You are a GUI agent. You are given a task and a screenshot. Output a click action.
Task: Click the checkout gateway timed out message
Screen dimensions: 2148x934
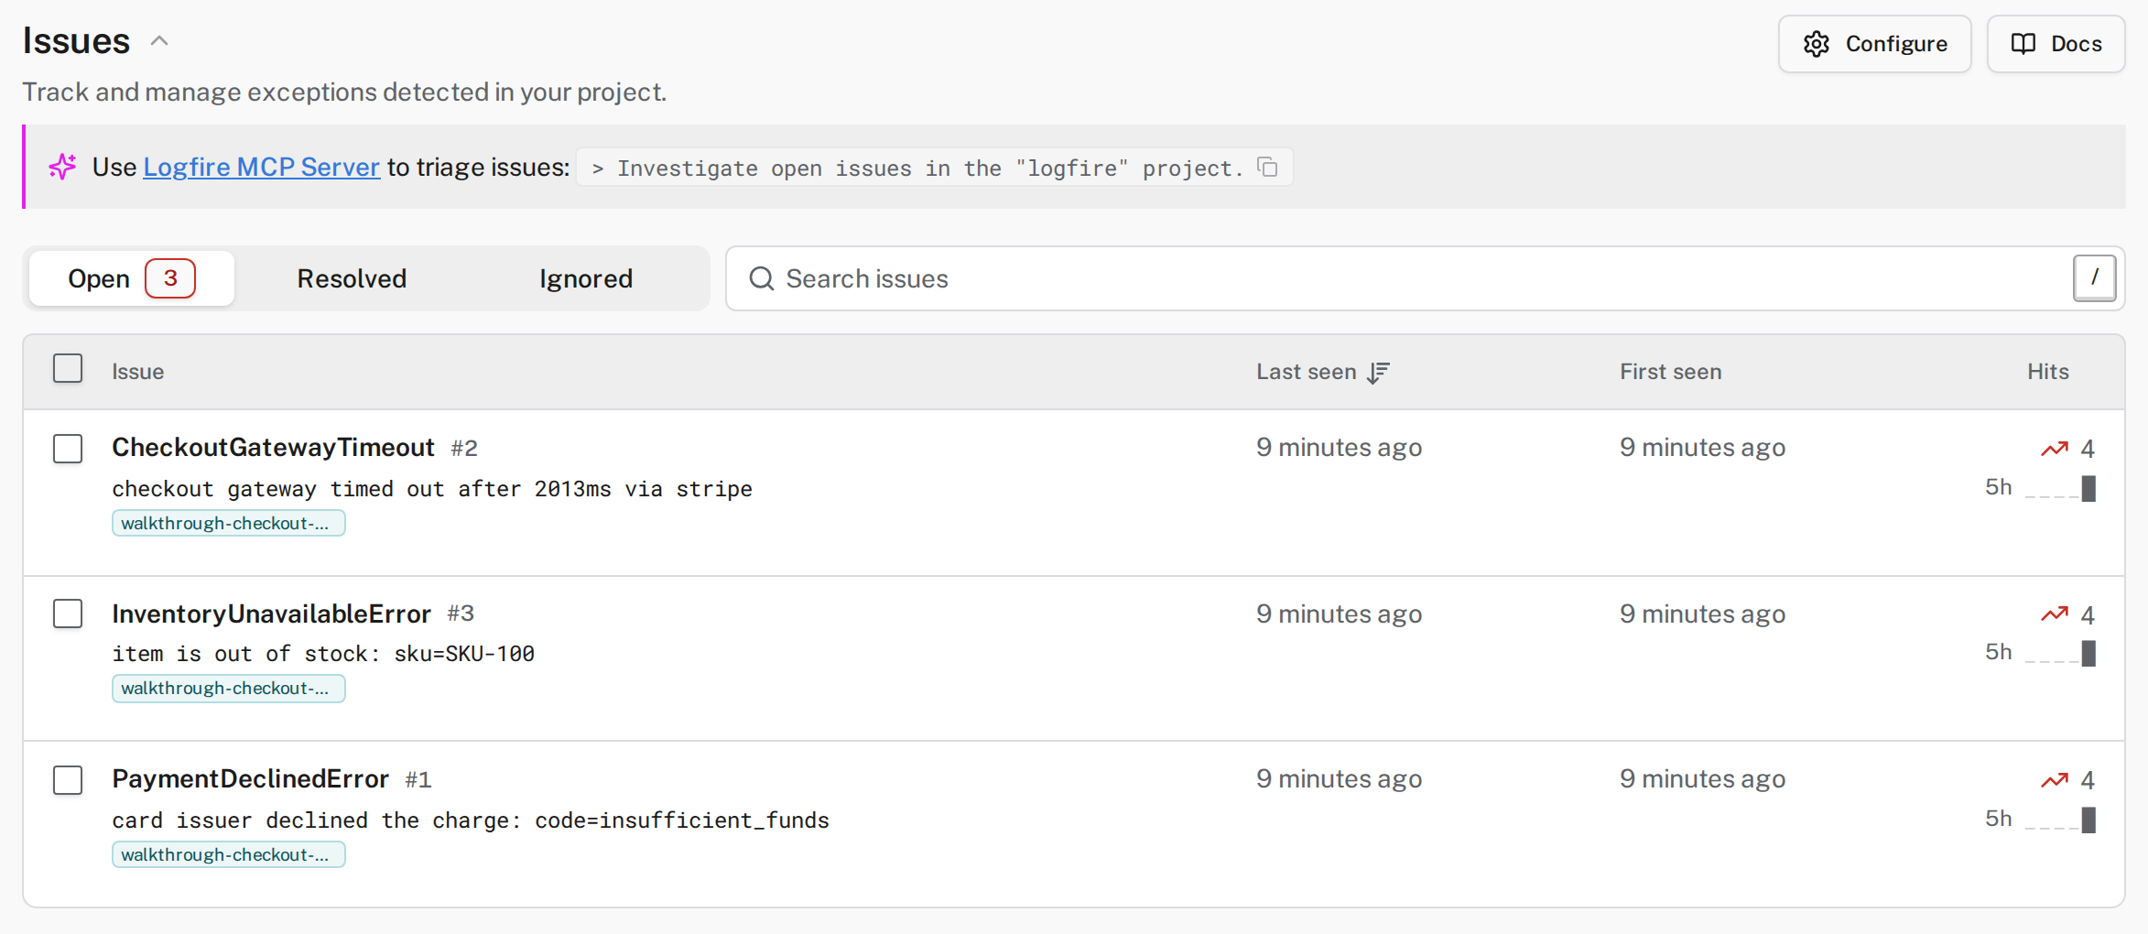(432, 489)
